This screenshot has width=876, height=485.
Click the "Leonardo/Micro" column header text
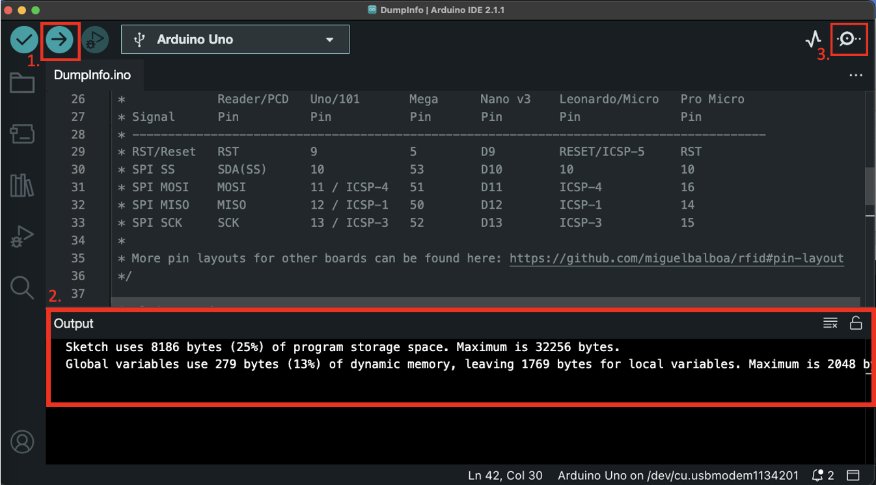pos(609,99)
